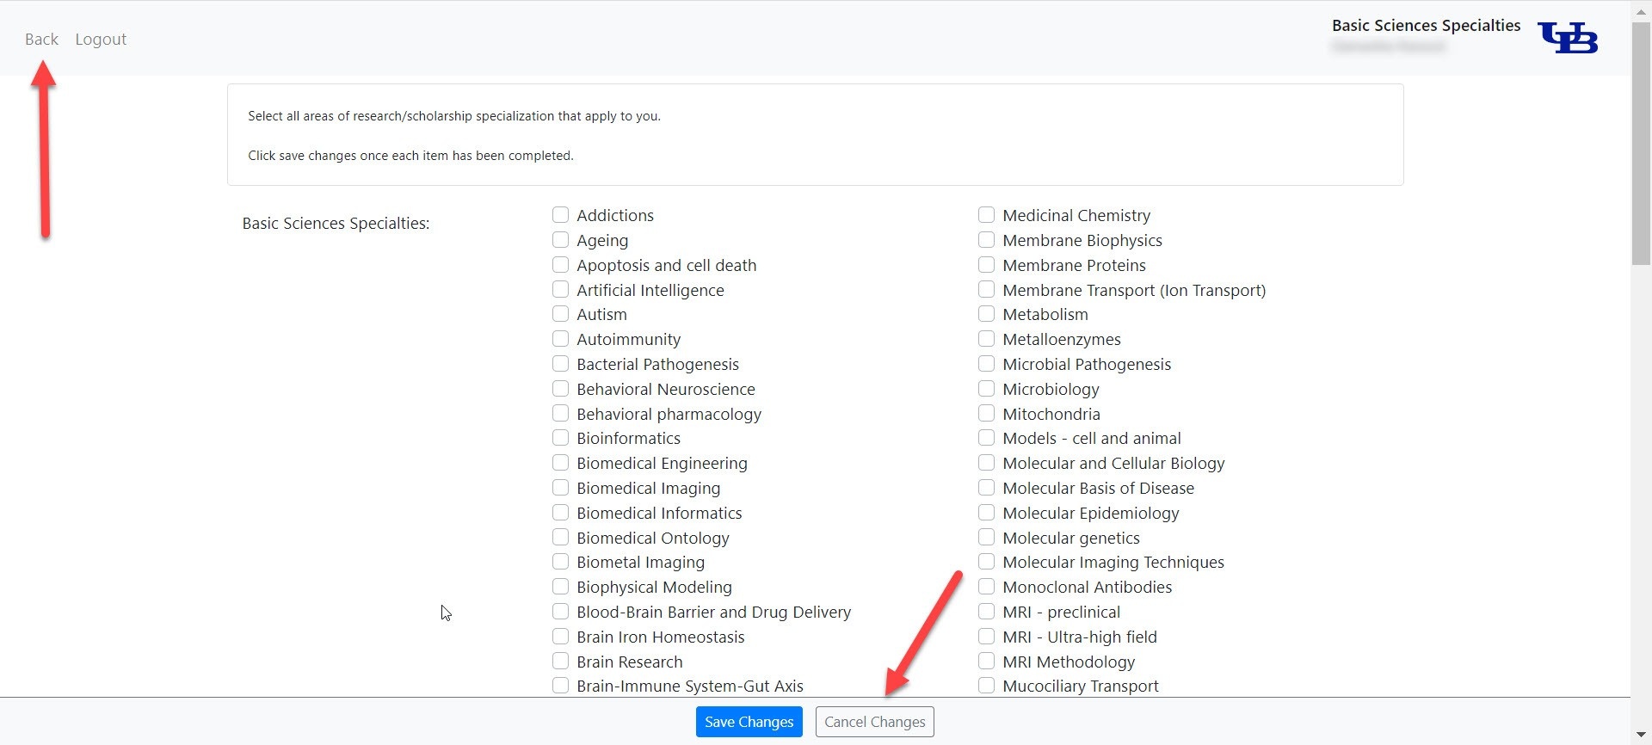Click the vertical scrollbar thumb
This screenshot has height=745, width=1652.
click(x=1641, y=142)
